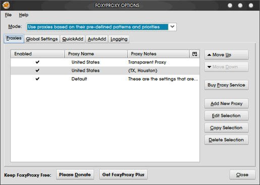Click 'These are the settings that are...' note
The width and height of the screenshot is (260, 185).
tap(163, 79)
